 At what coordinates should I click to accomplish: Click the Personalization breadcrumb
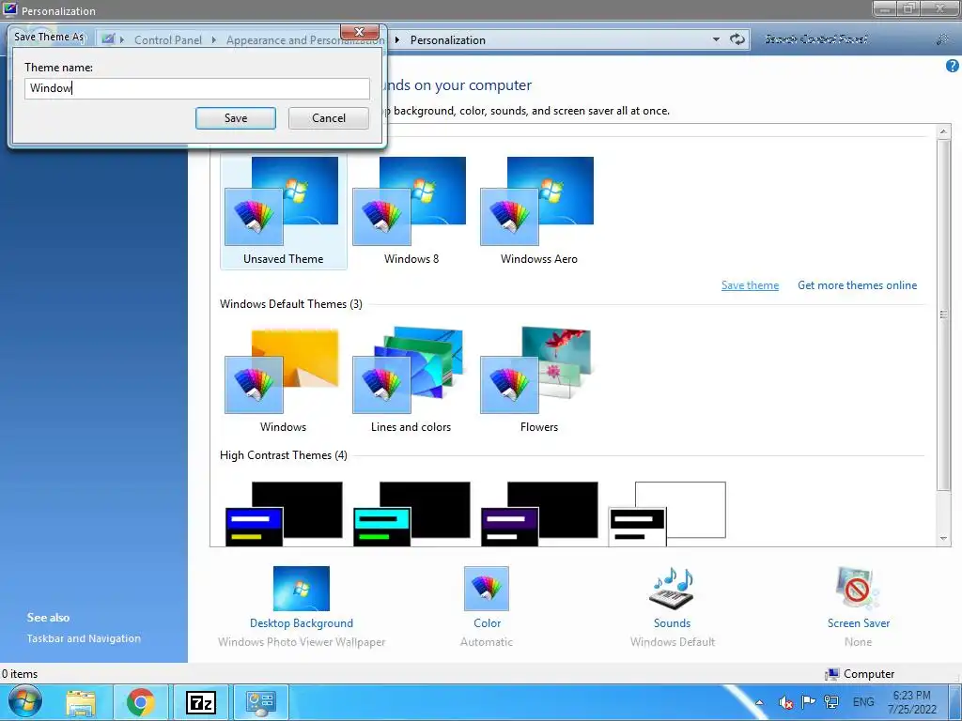point(448,39)
